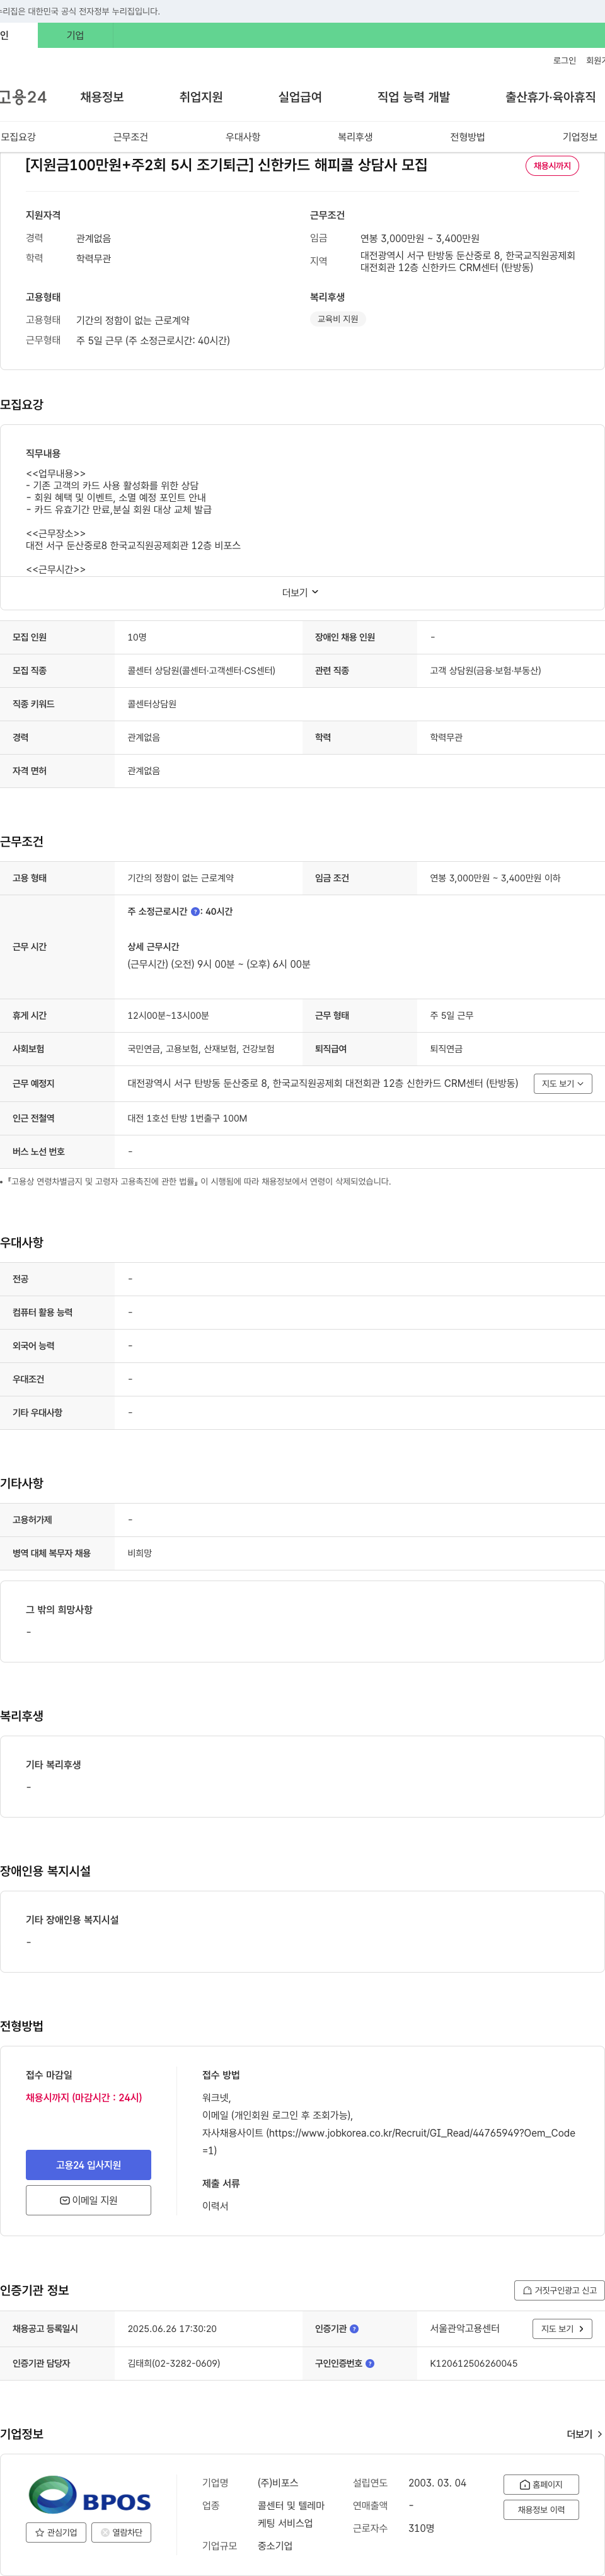
Task: Click the 310명 employee count
Action: tap(421, 2528)
